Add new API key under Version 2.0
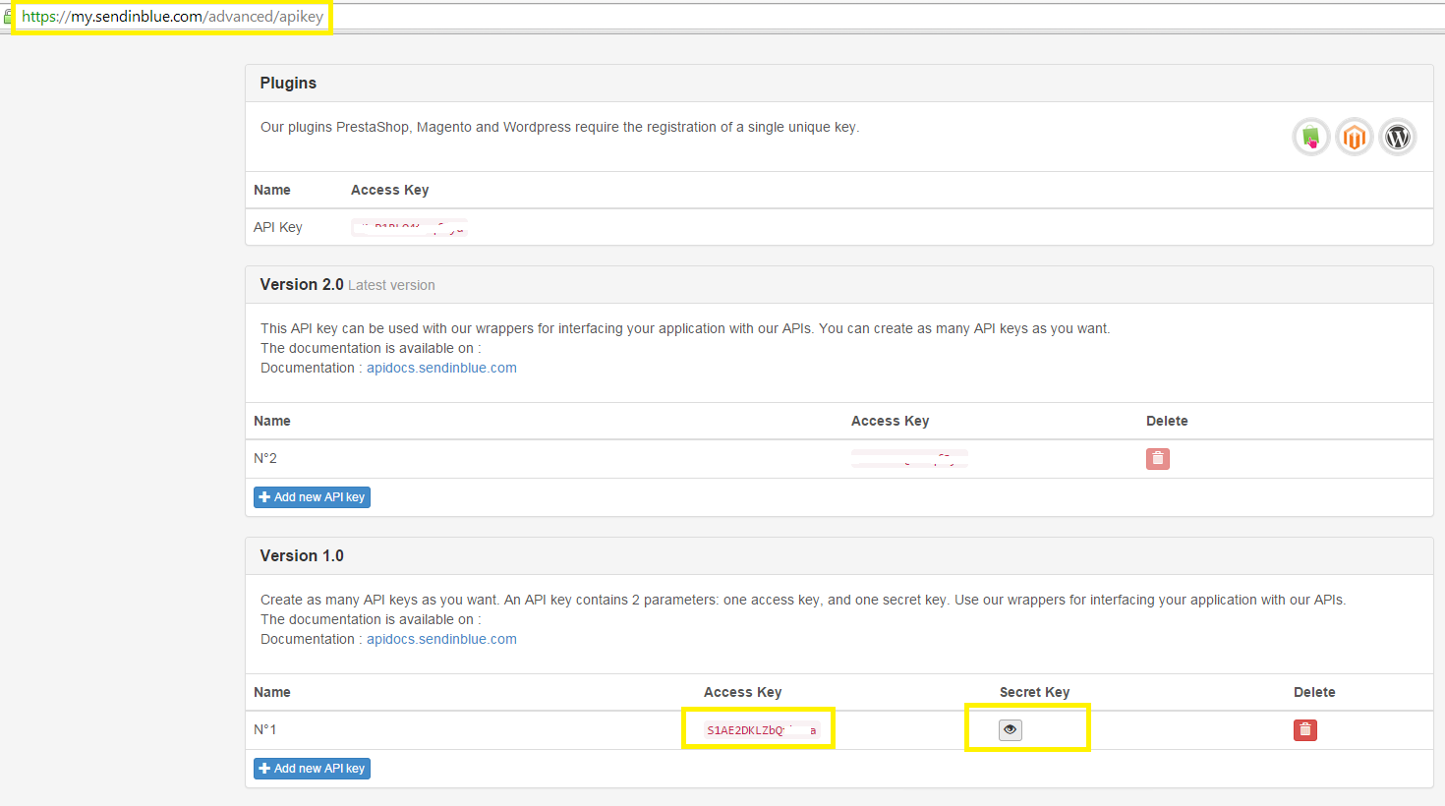This screenshot has width=1445, height=806. [312, 496]
